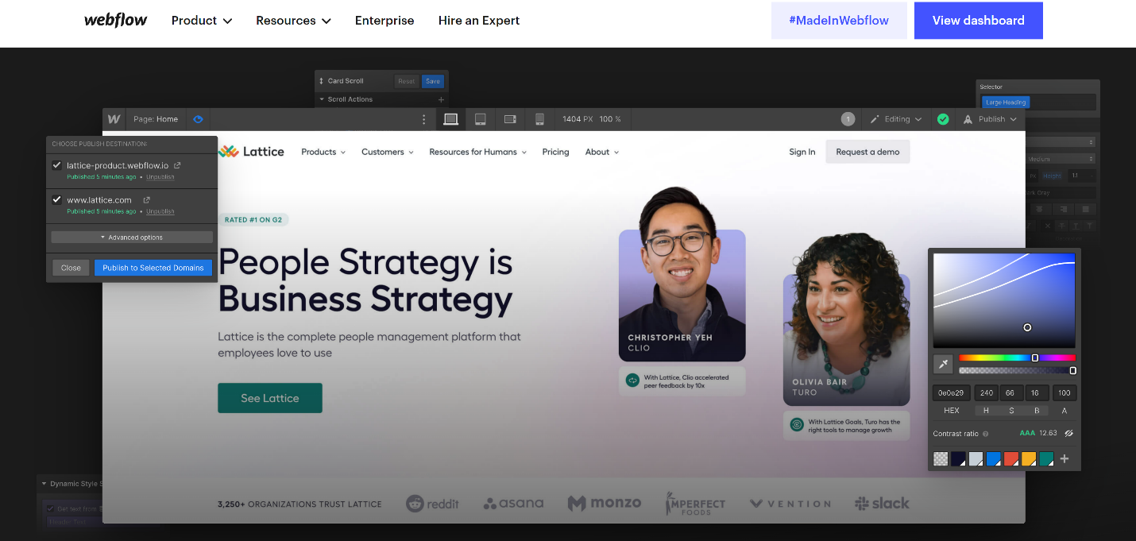This screenshot has width=1136, height=541.
Task: Switch to the mobile landscape breakpoint icon
Action: 510,119
